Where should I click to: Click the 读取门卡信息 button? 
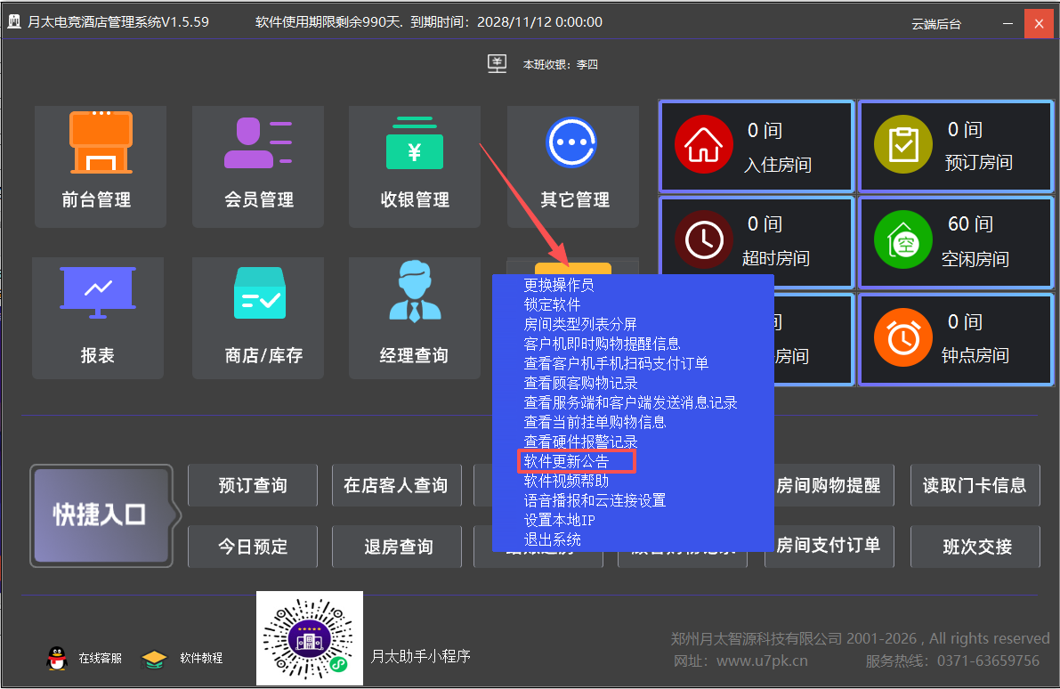(x=975, y=485)
